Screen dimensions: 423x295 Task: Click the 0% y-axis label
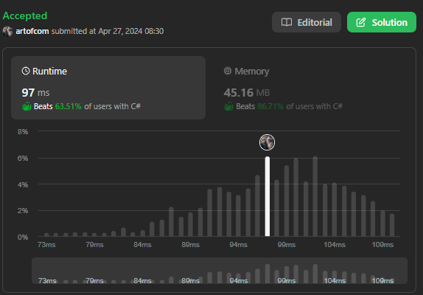point(23,237)
